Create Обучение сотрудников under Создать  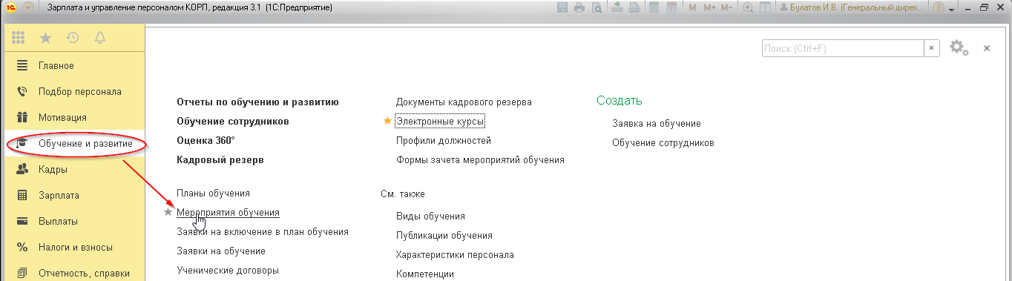[x=663, y=142]
